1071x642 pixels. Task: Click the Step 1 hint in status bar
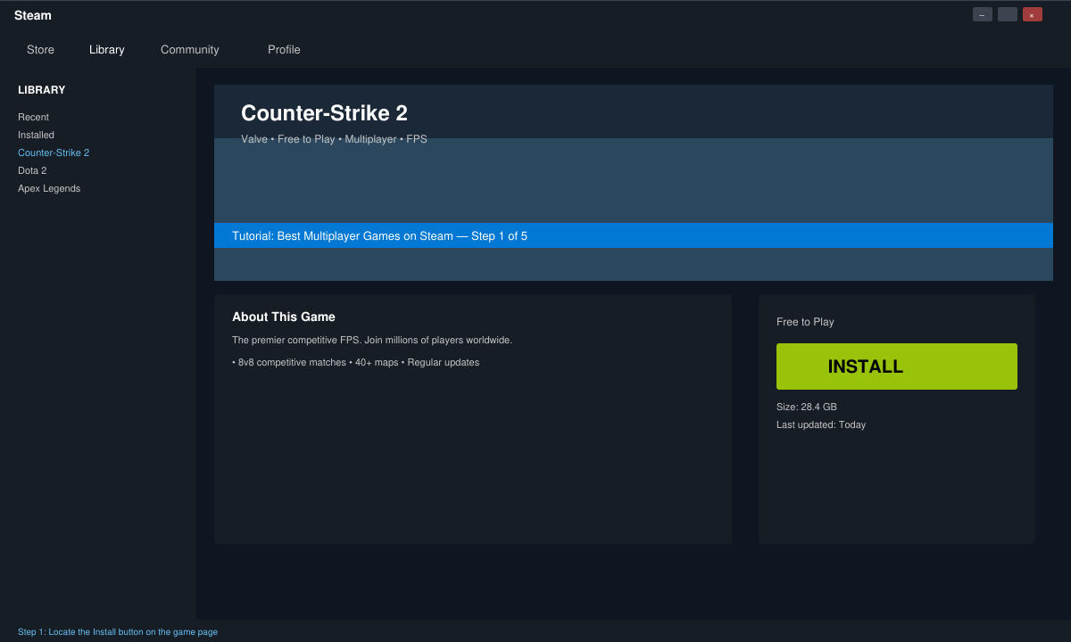coord(118,631)
